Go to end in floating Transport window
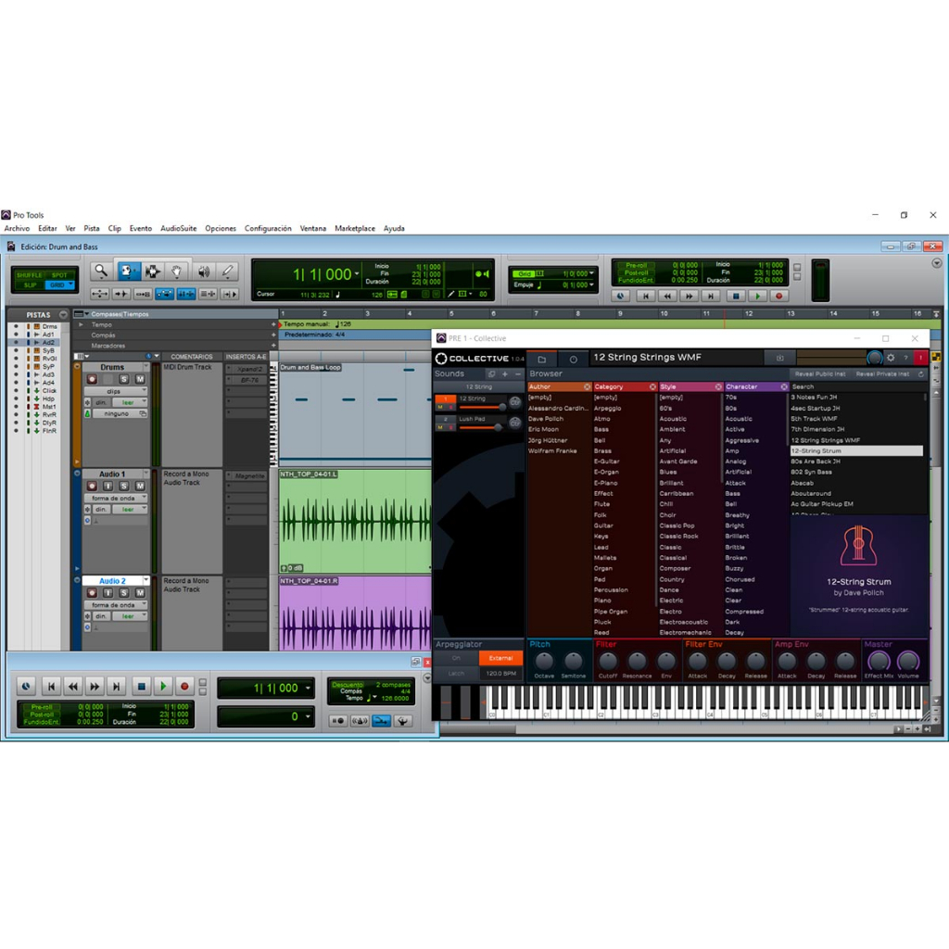 click(x=117, y=687)
